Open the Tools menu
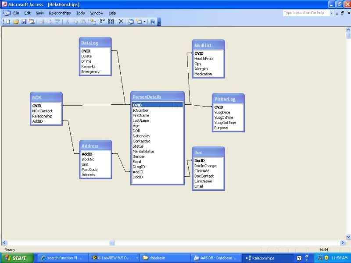Image resolution: width=351 pixels, height=263 pixels. point(80,13)
